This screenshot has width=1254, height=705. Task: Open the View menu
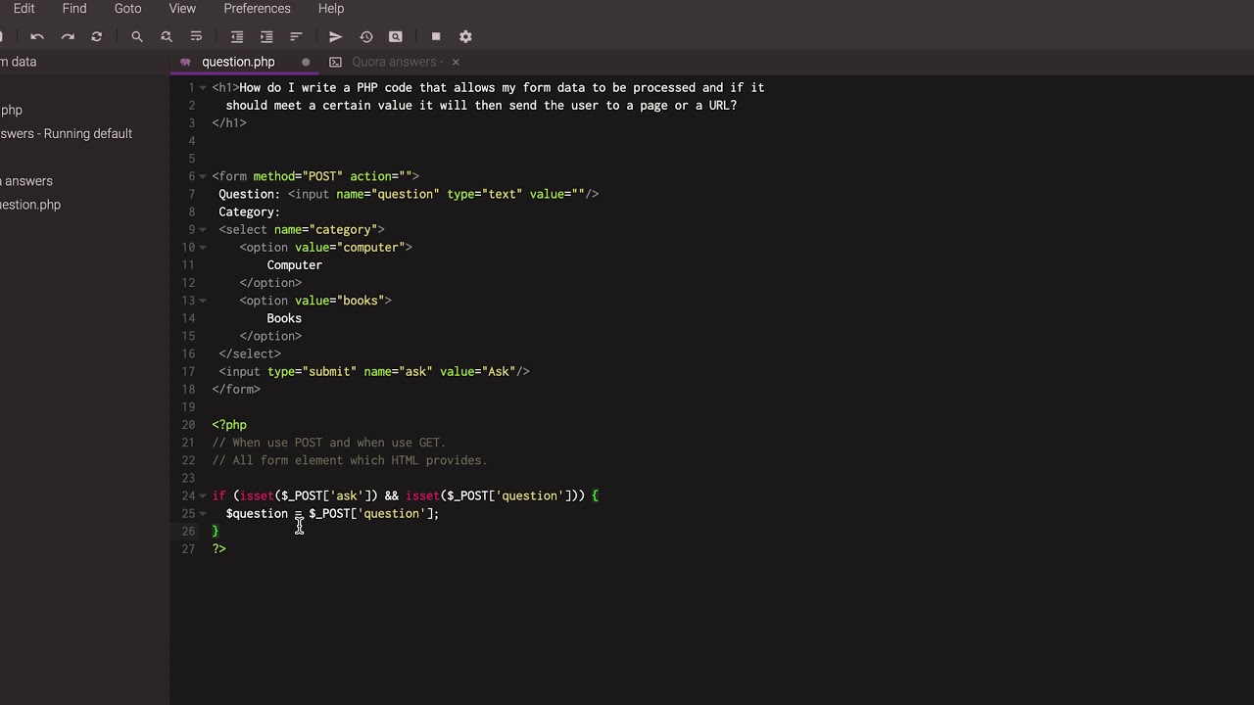[x=182, y=8]
